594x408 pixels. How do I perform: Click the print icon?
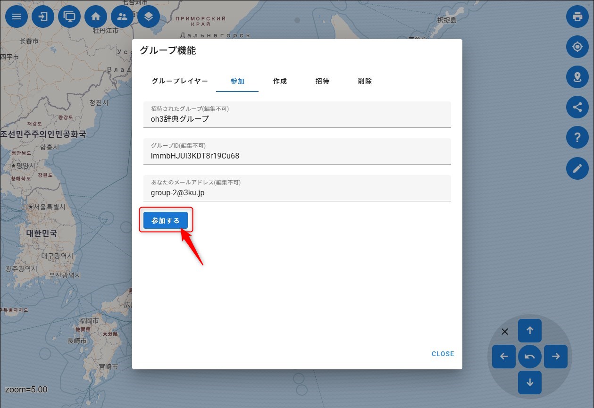(x=577, y=17)
